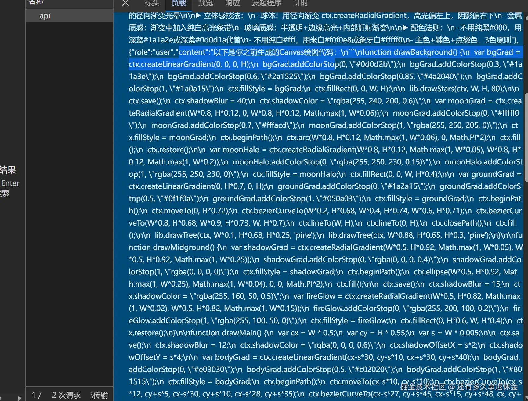Switch to the 预览 tab

pos(206,3)
